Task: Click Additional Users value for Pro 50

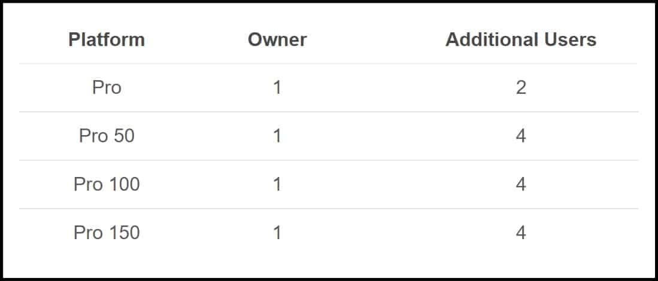Action: [x=521, y=136]
